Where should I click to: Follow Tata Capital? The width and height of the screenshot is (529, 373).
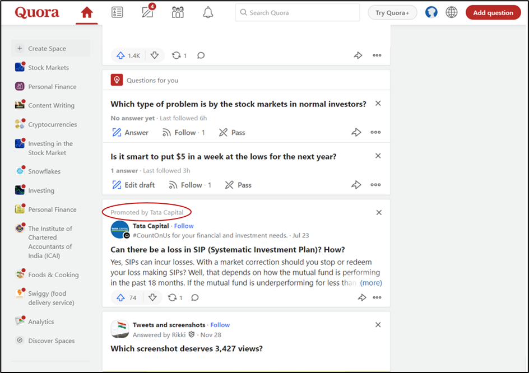click(x=184, y=226)
